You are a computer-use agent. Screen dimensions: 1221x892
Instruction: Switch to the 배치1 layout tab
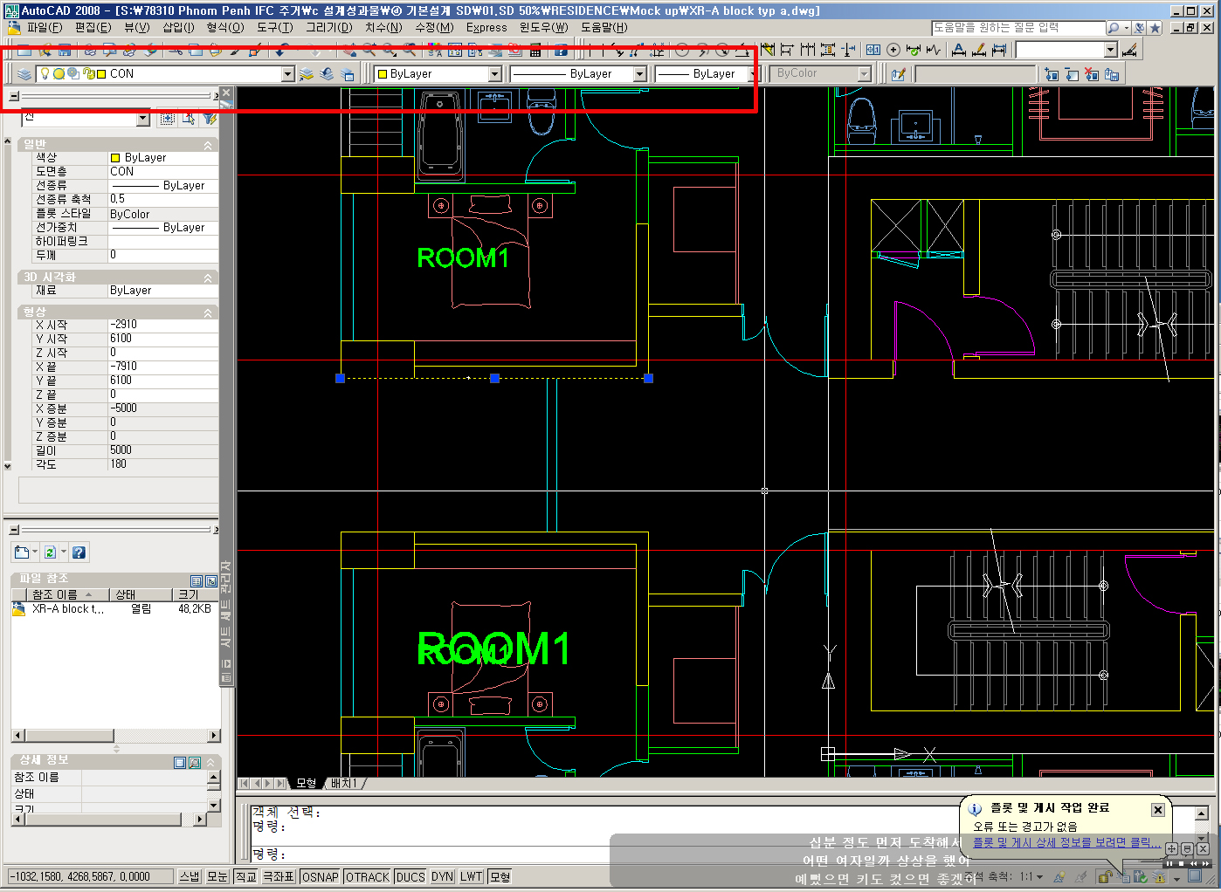point(344,783)
